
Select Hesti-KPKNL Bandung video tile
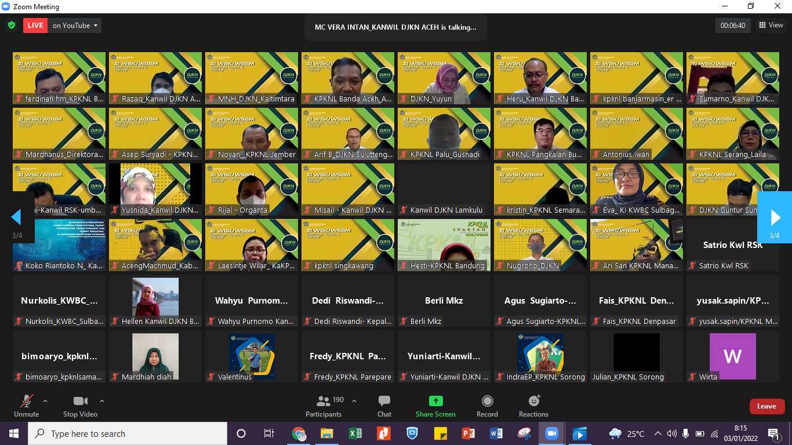pos(444,245)
